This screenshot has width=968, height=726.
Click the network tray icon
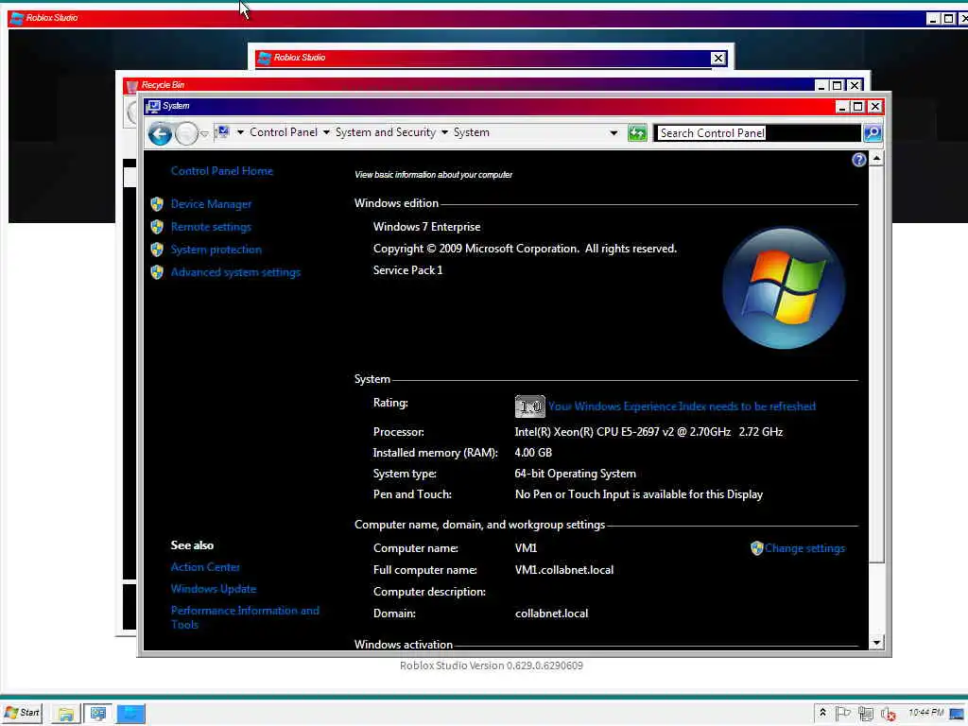pyautogui.click(x=866, y=714)
